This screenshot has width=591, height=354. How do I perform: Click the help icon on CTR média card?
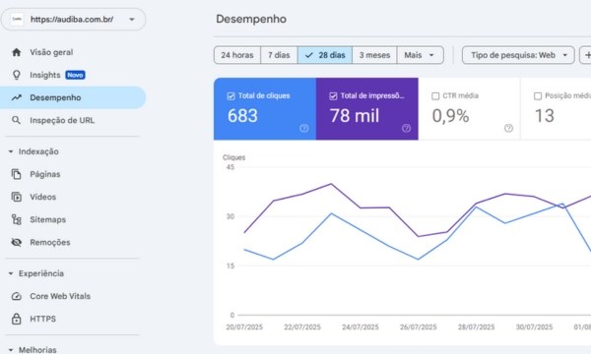[508, 128]
